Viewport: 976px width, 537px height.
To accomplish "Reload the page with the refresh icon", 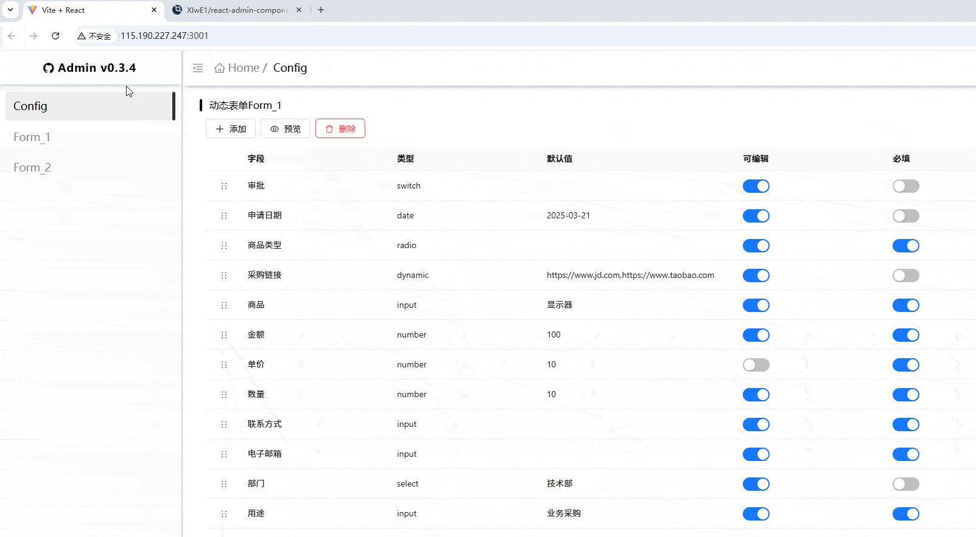I will tap(55, 36).
